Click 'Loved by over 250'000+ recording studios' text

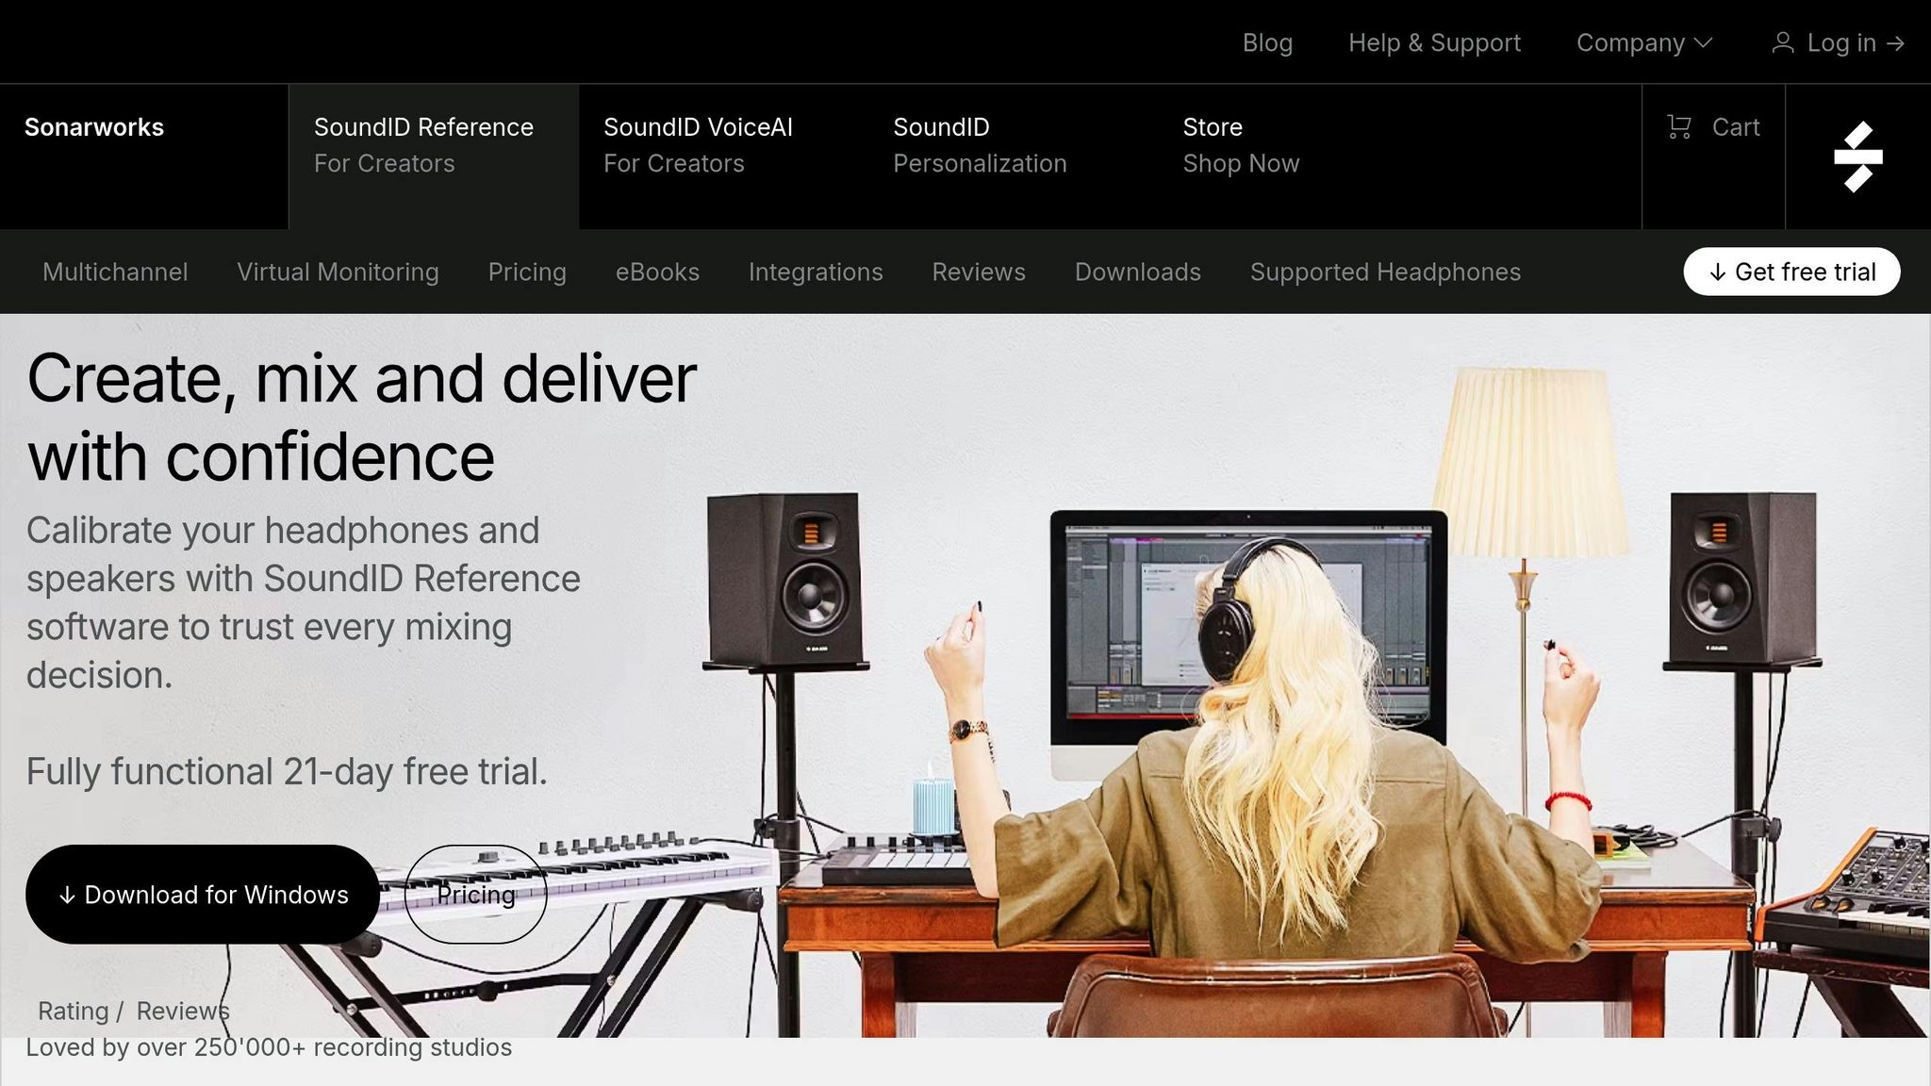(269, 1047)
